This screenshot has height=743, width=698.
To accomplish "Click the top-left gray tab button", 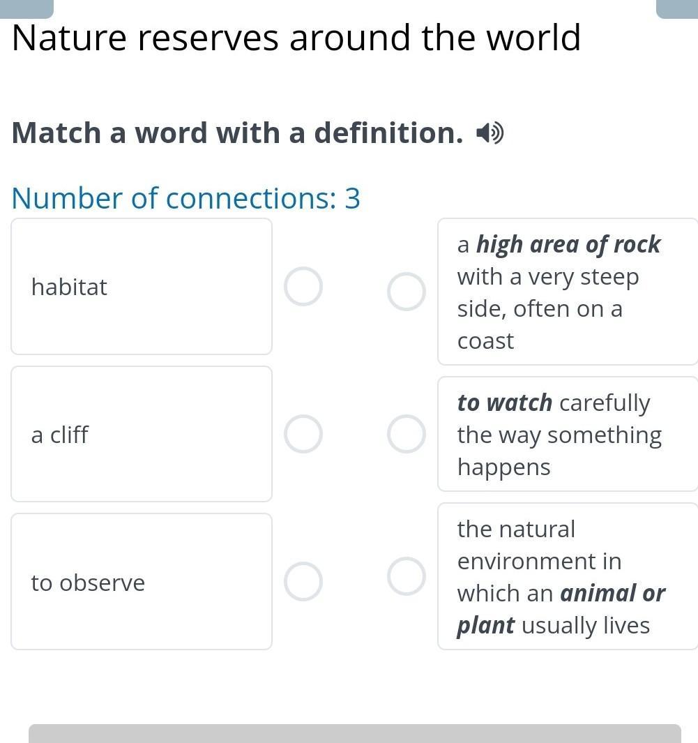I will (26, 8).
